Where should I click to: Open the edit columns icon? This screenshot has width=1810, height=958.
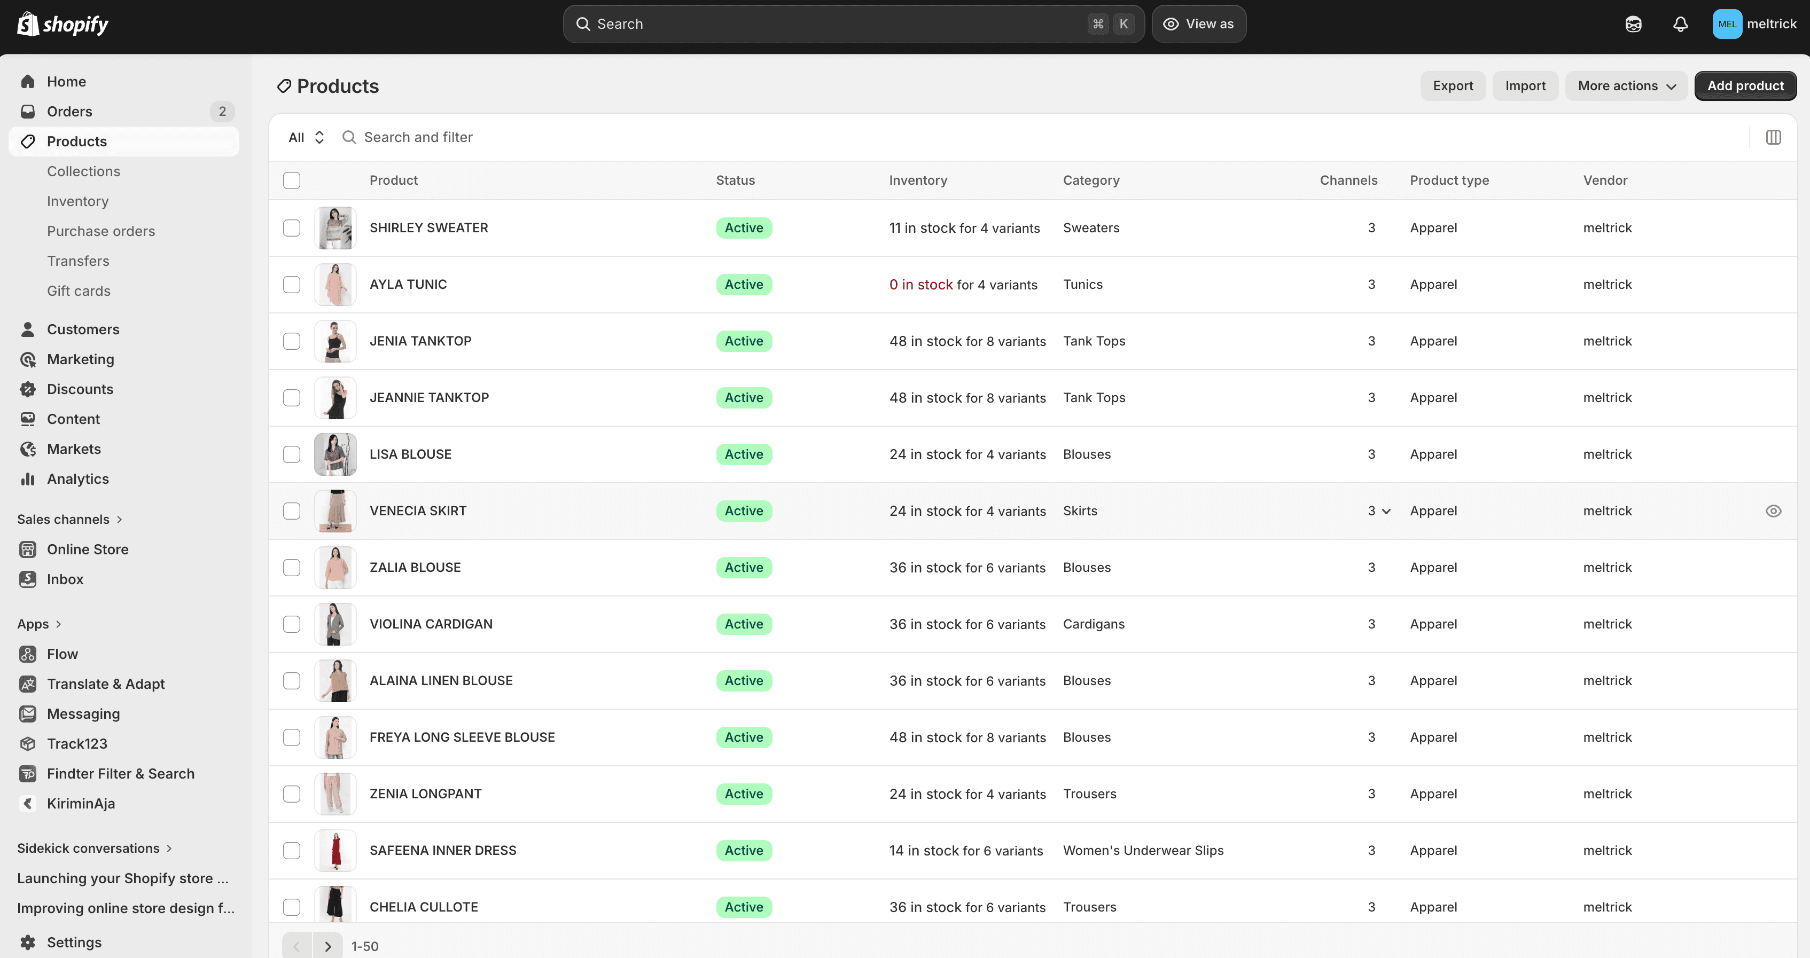(x=1773, y=138)
